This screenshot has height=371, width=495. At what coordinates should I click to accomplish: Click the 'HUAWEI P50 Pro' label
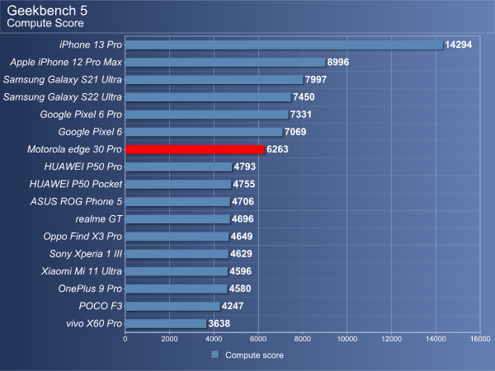(83, 167)
